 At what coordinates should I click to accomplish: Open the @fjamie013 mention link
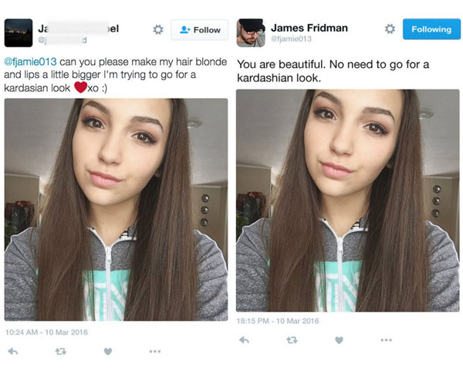coord(30,62)
